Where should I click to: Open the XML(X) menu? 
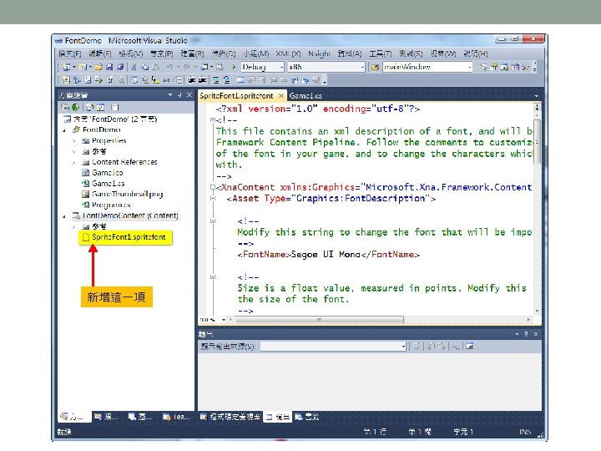point(288,53)
